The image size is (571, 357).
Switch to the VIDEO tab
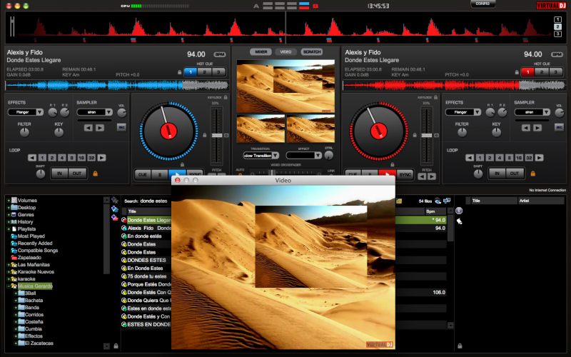(x=286, y=51)
